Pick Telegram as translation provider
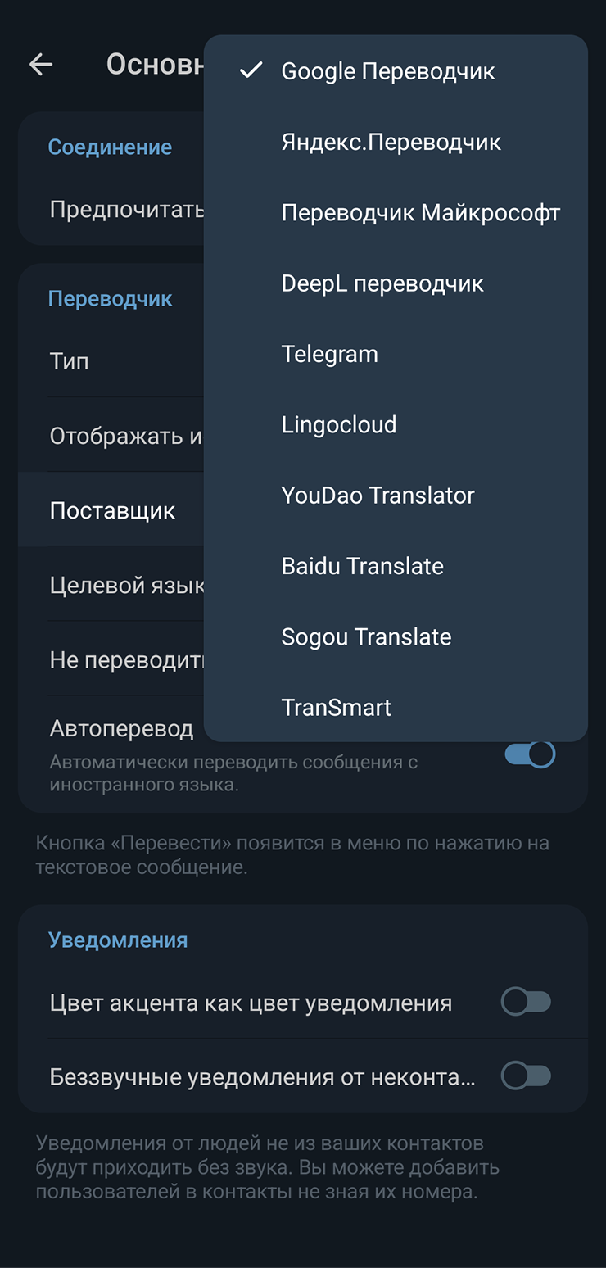 coord(329,355)
